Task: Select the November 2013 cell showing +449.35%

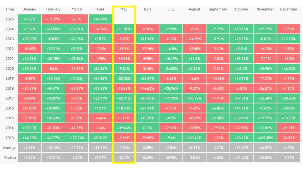Action: (265, 138)
